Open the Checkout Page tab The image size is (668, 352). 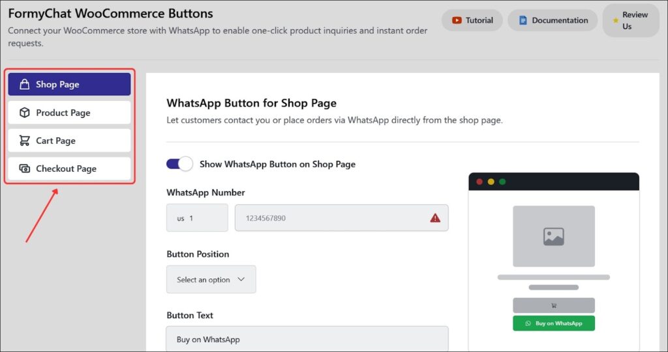coord(69,169)
